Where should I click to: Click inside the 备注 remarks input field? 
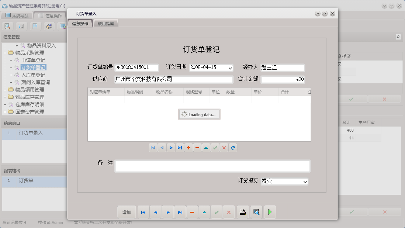point(212,166)
